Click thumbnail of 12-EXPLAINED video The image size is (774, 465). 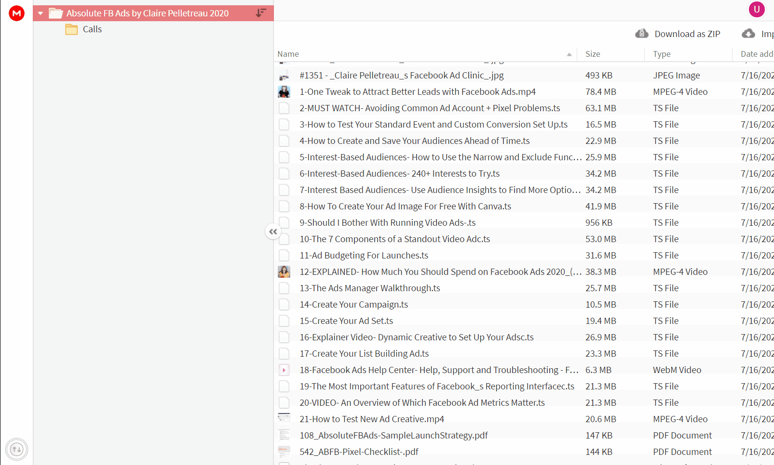click(x=284, y=272)
